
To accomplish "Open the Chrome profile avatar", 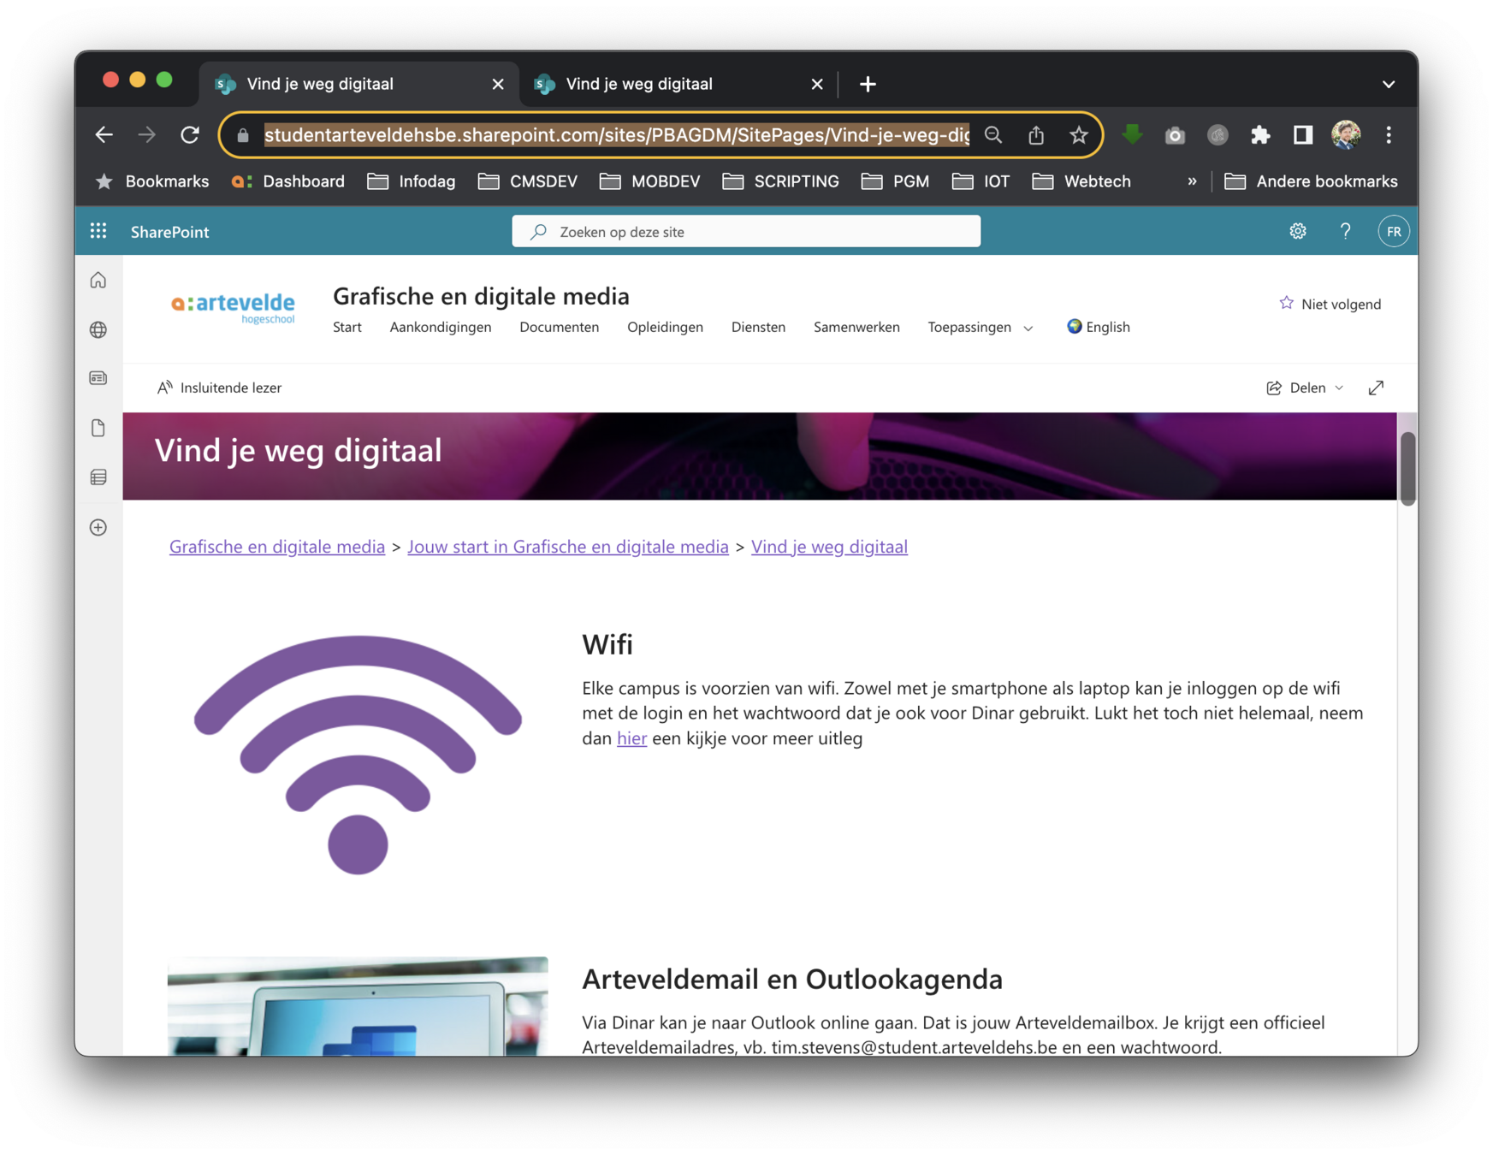I will (x=1346, y=134).
